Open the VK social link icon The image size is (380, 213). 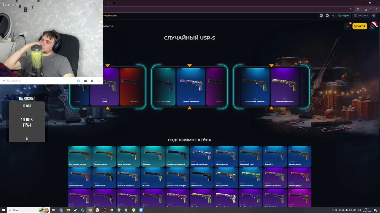[321, 16]
